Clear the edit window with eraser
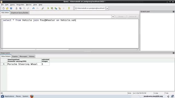175x98 pixels. point(28,8)
